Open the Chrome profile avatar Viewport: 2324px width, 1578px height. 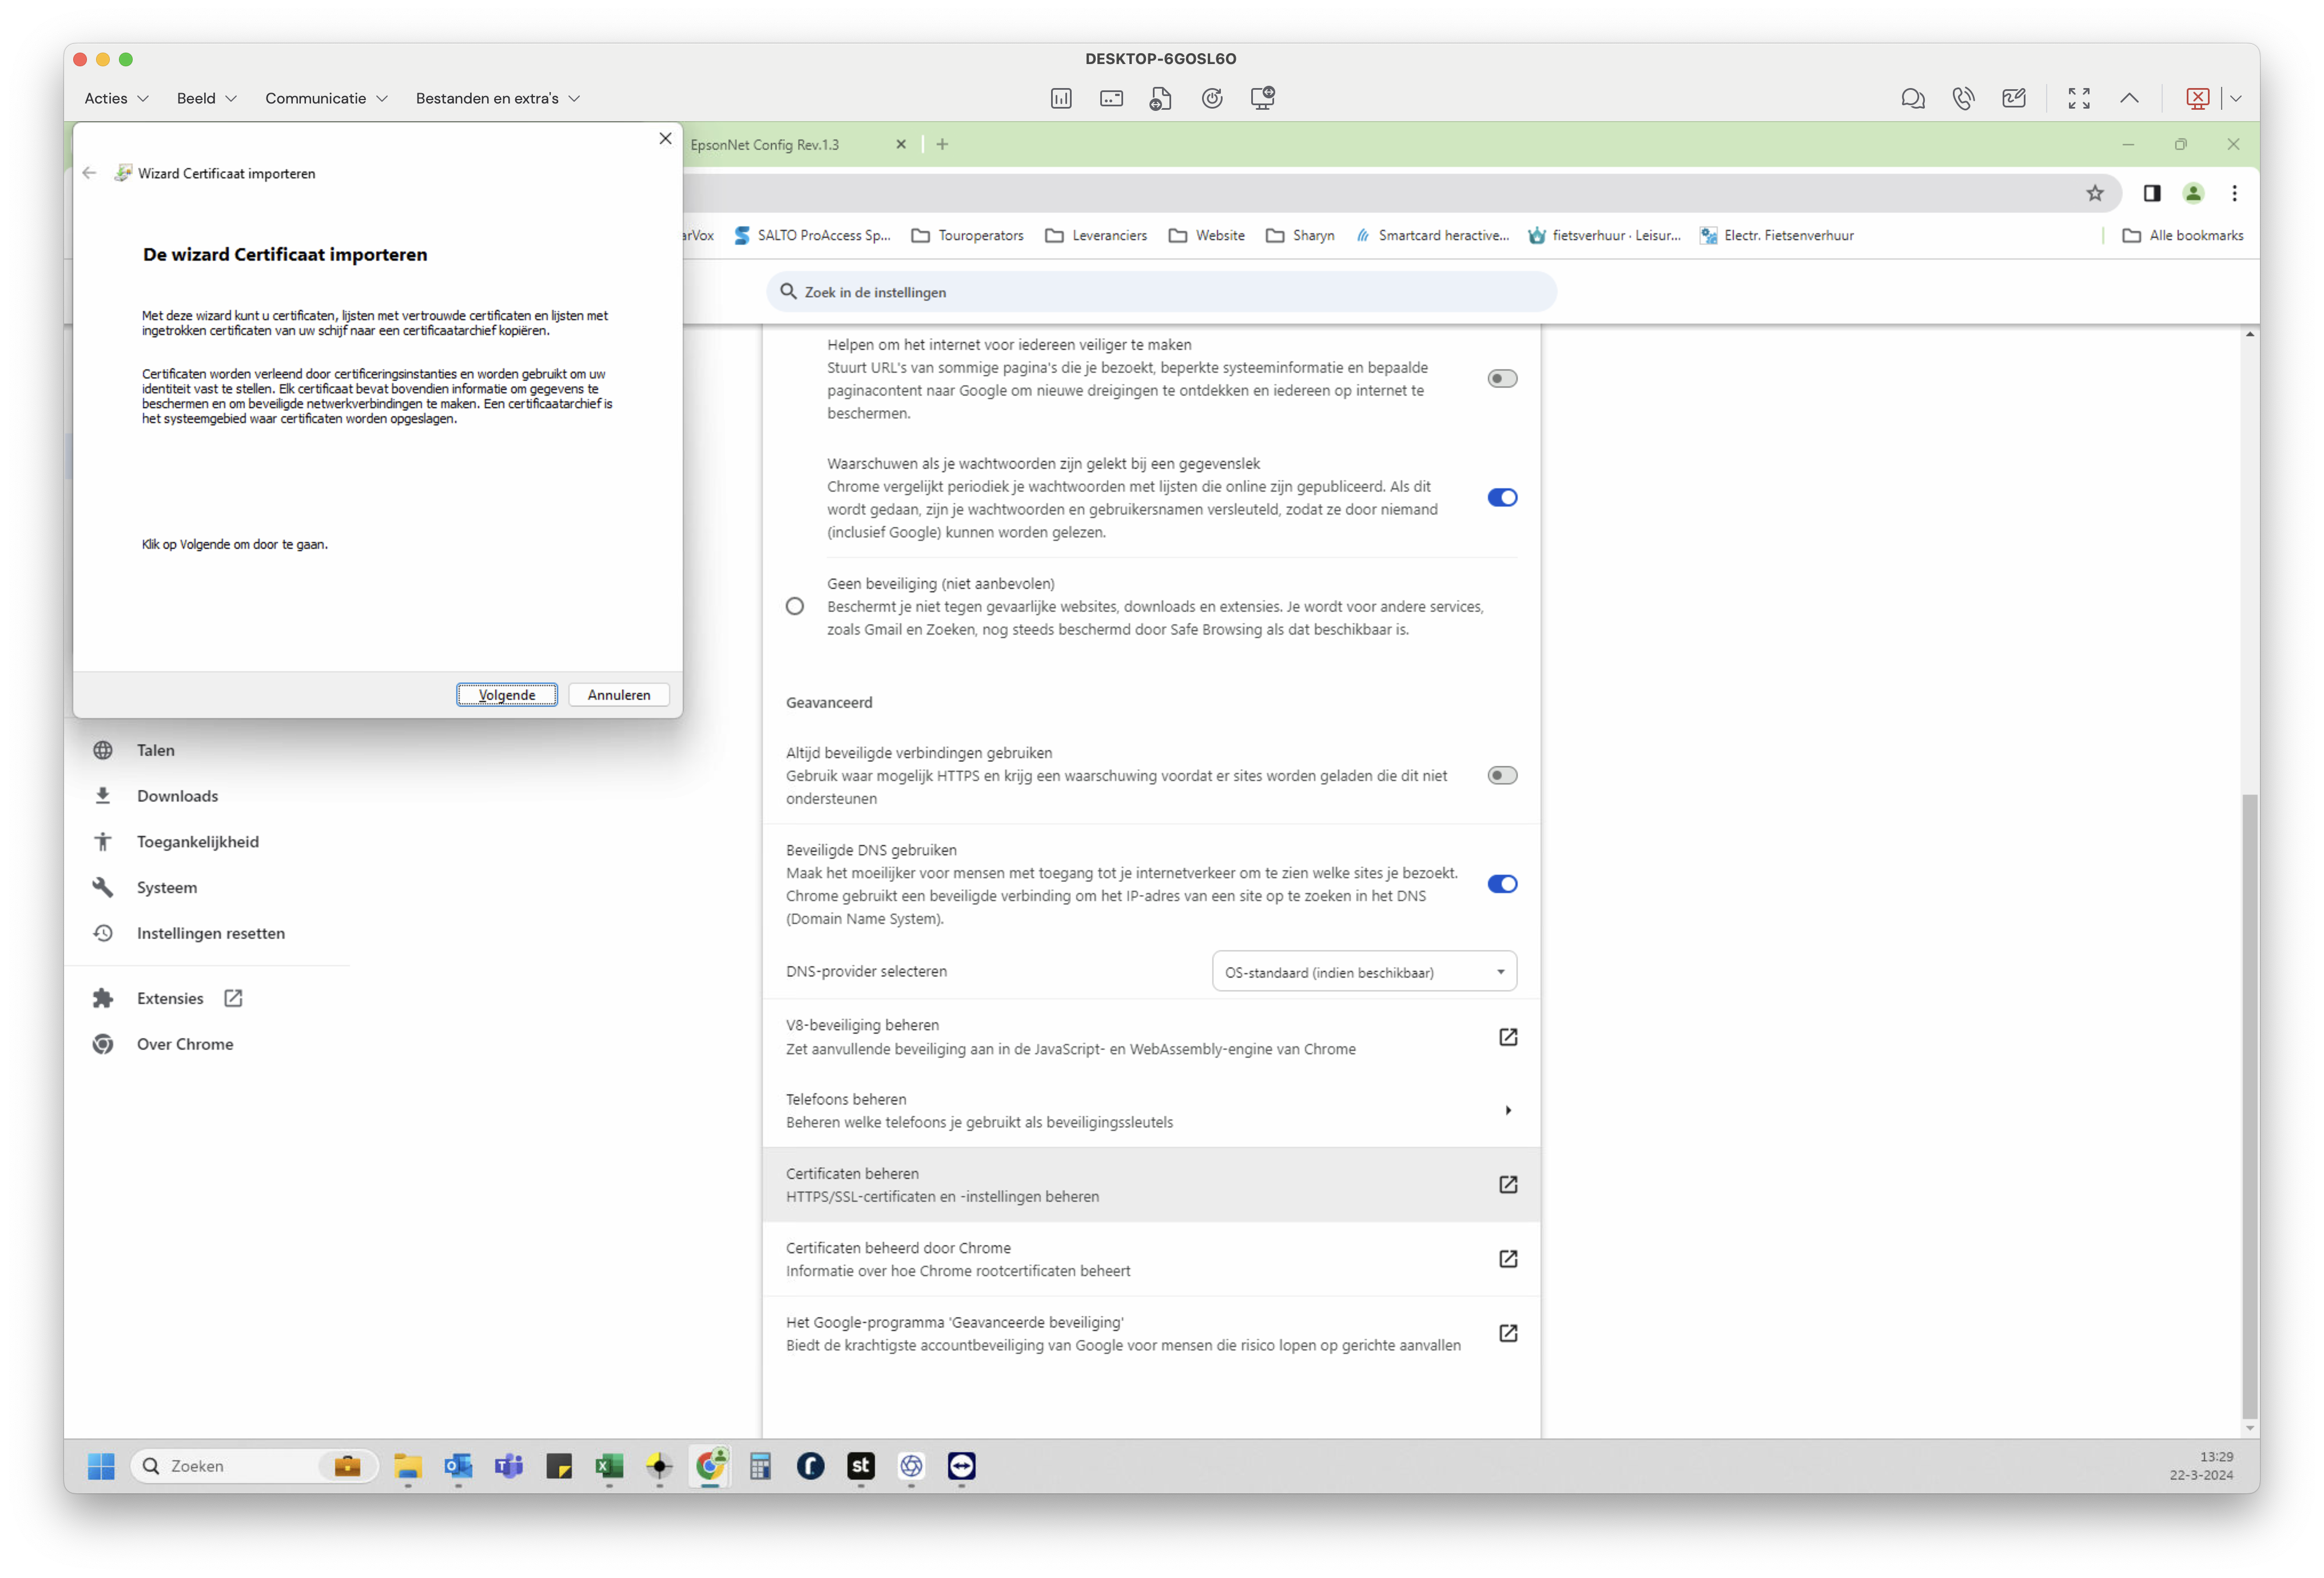(x=2193, y=193)
